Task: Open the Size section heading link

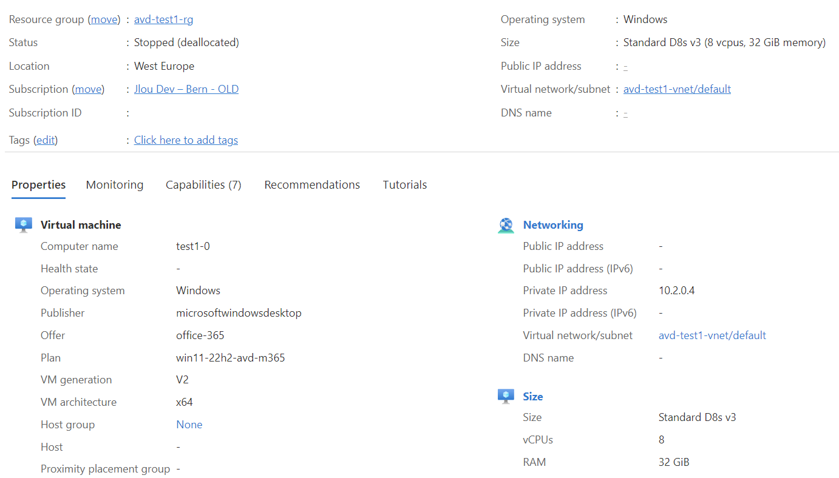Action: (533, 397)
